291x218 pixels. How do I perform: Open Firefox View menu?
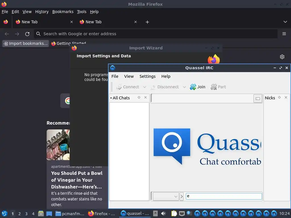(x=27, y=12)
